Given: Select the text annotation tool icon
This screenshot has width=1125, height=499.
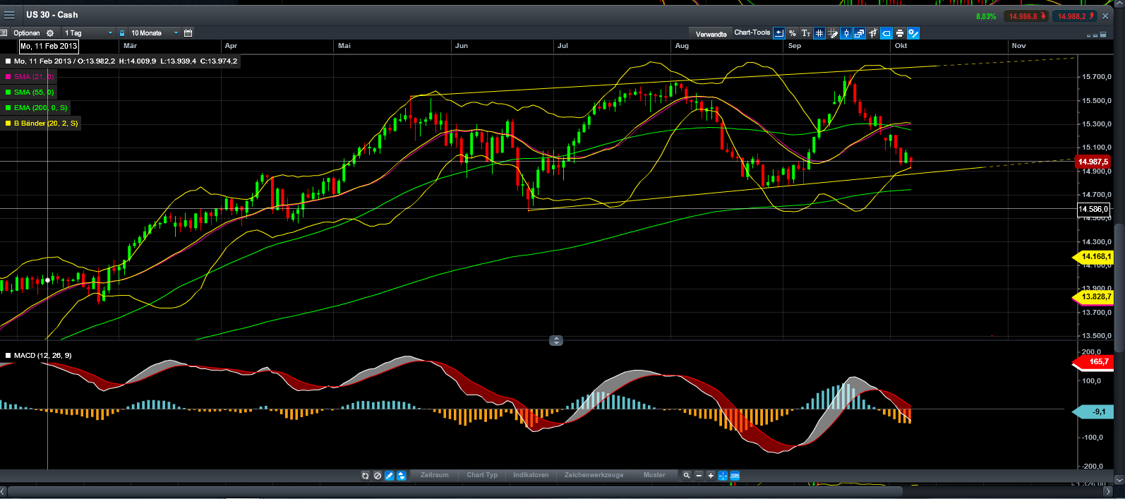Looking at the screenshot, I should 806,33.
